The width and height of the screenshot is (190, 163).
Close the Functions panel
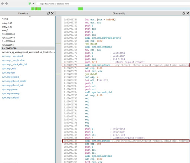coord(52,13)
